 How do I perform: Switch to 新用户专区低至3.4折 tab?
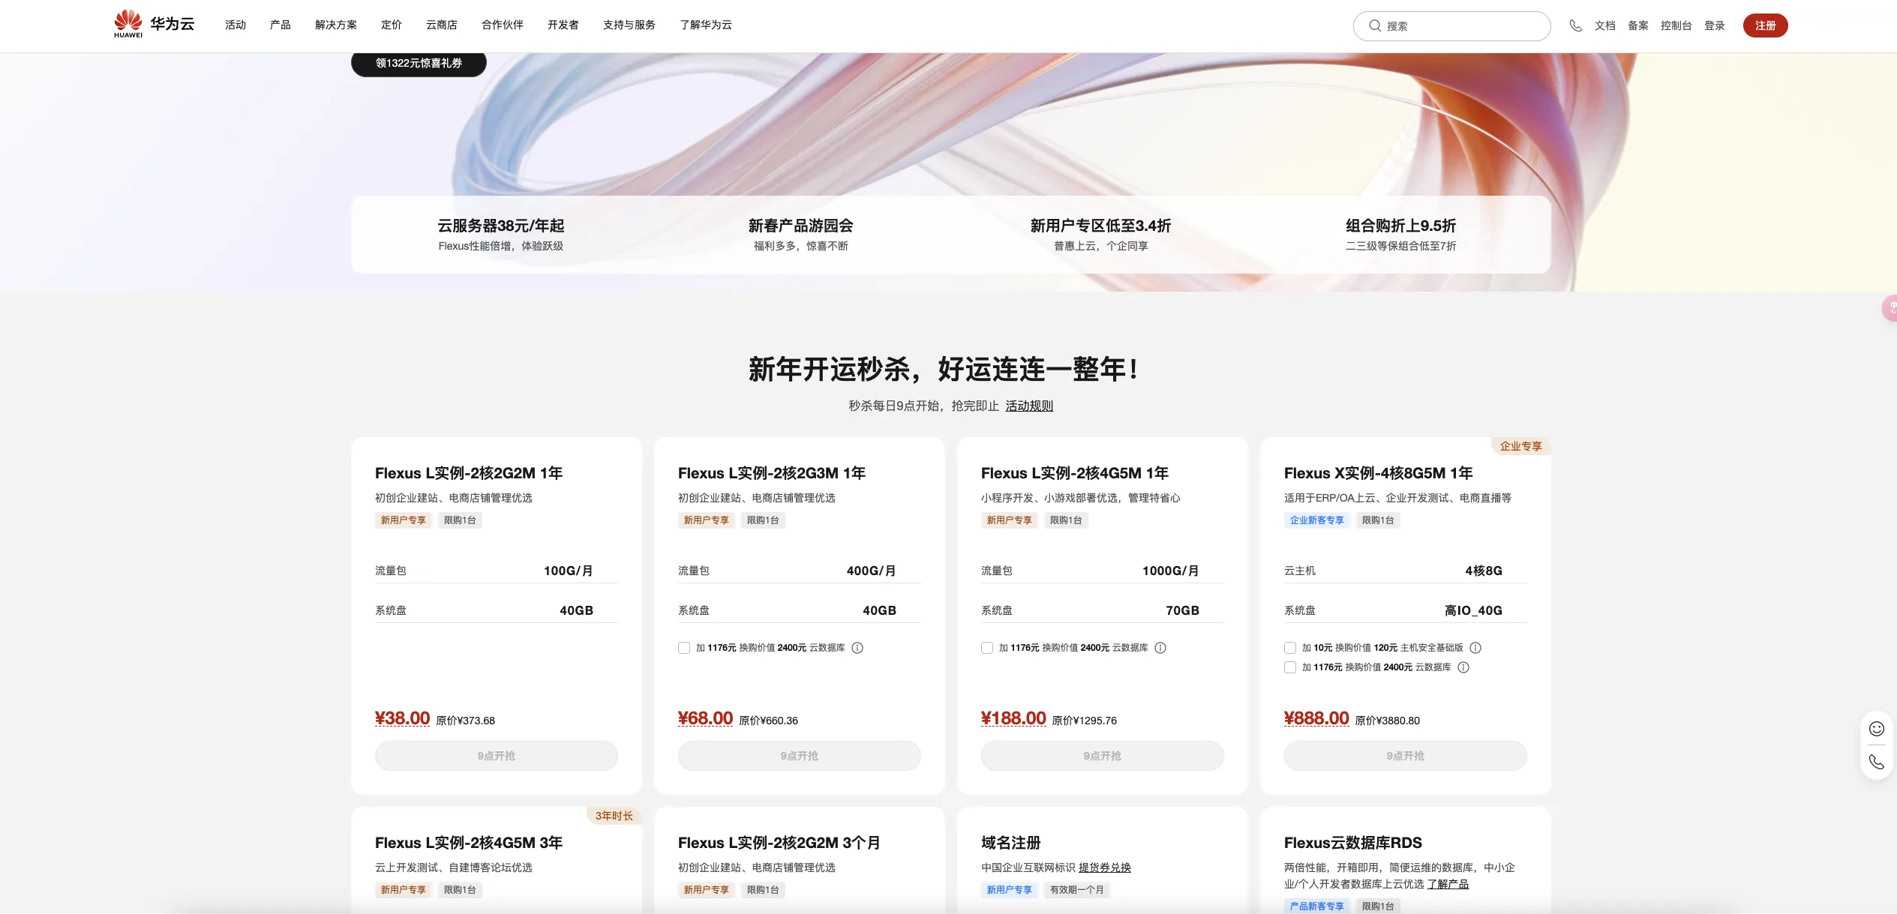[x=1100, y=234]
